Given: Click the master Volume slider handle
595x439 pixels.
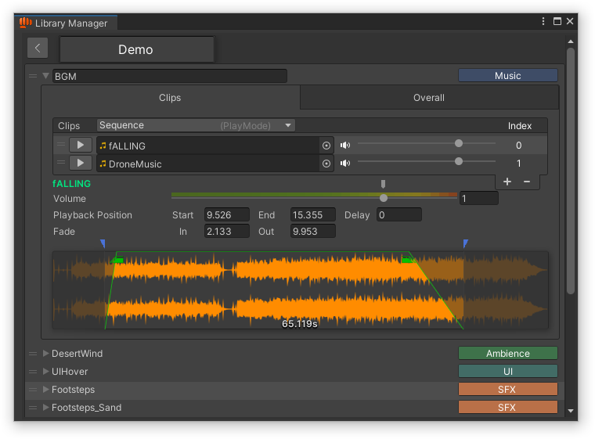Looking at the screenshot, I should pyautogui.click(x=384, y=198).
